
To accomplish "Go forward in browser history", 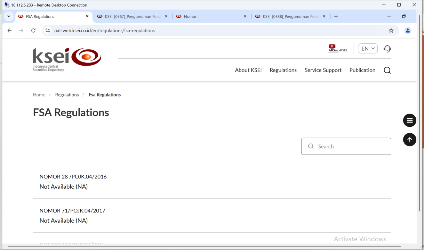I will (x=21, y=31).
